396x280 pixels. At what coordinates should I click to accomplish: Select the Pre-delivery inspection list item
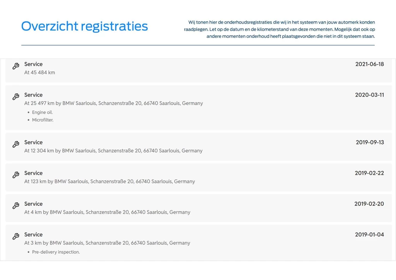(x=56, y=252)
